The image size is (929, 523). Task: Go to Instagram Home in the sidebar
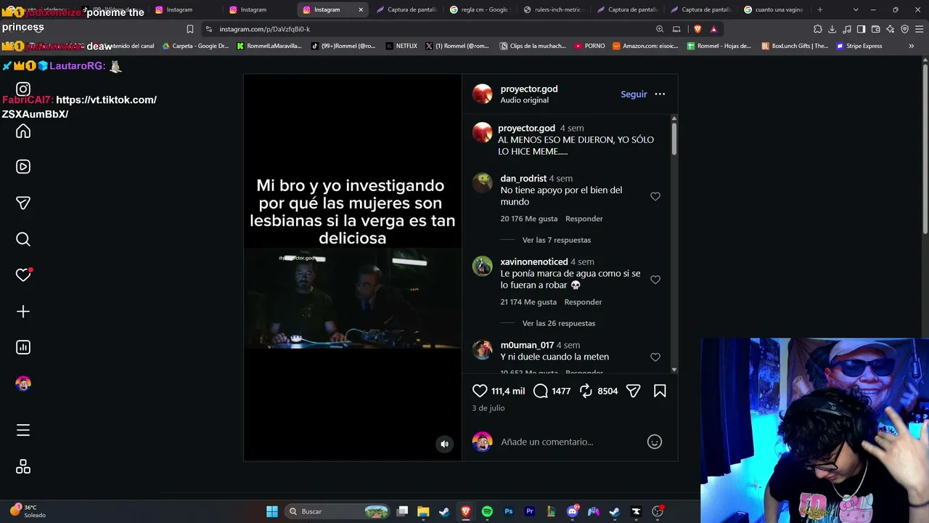click(23, 131)
